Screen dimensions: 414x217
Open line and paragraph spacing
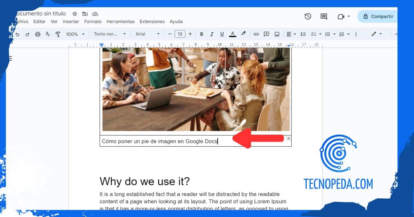click(x=303, y=34)
